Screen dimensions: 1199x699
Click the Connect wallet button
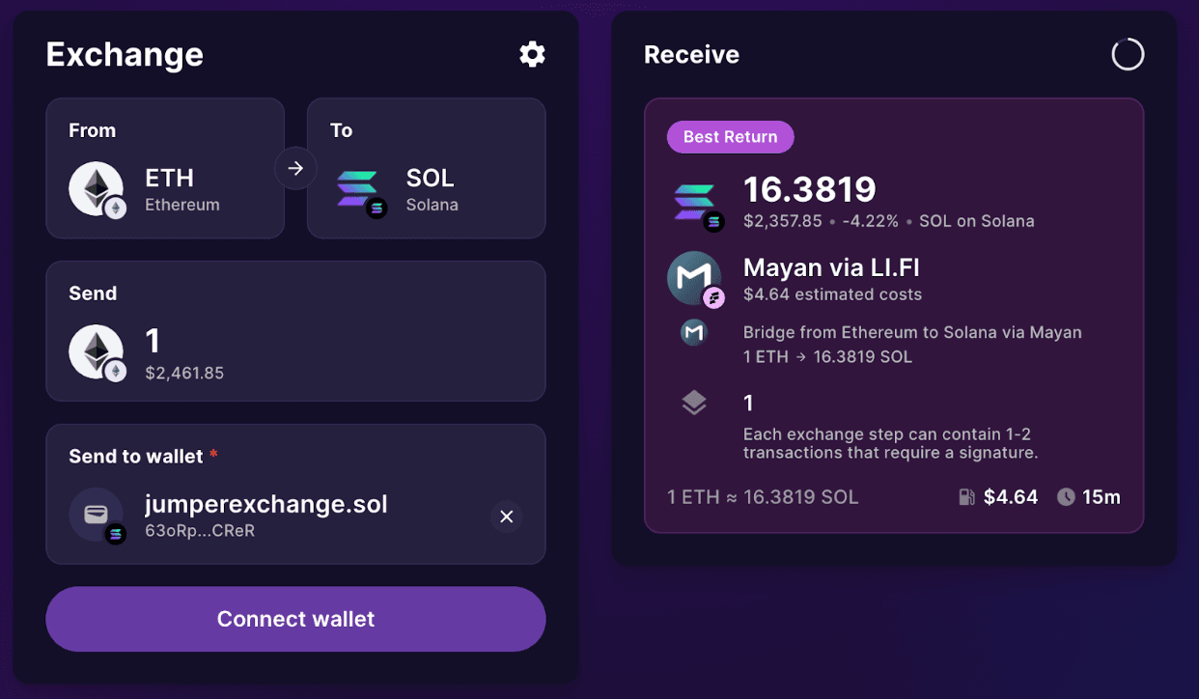point(295,619)
